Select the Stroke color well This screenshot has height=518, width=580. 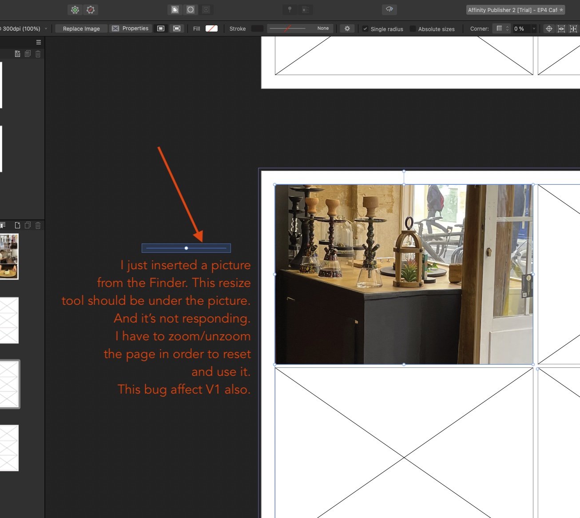pos(257,28)
